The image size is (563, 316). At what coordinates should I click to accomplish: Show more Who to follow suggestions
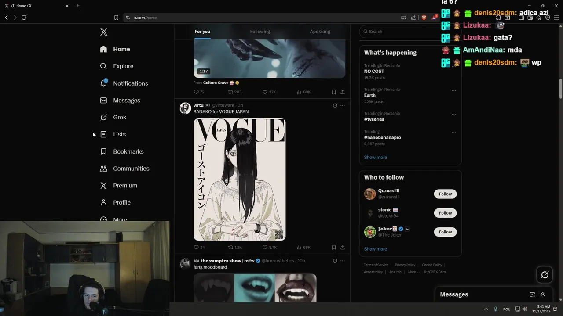(376, 249)
